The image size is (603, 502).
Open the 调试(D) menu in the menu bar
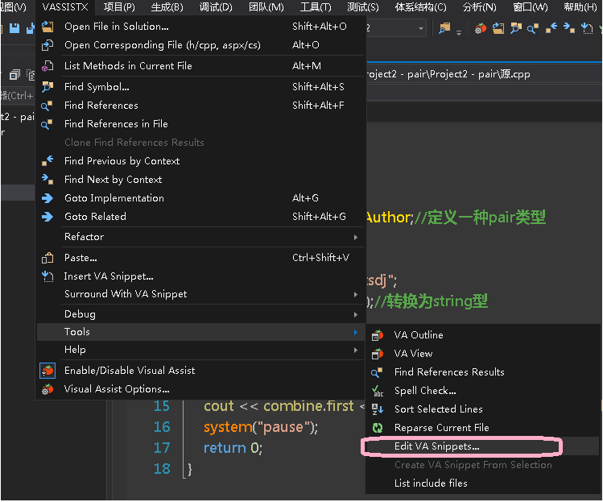(x=215, y=7)
